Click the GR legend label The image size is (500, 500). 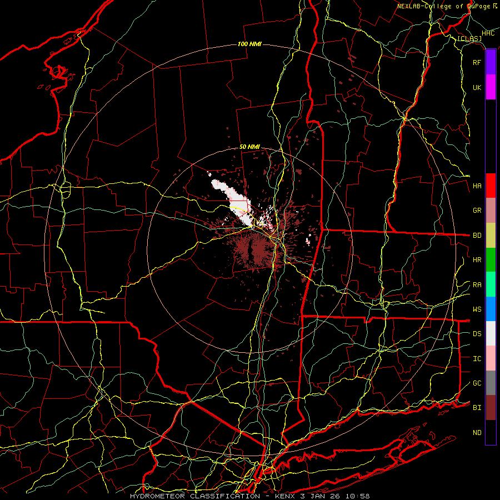[x=477, y=211]
